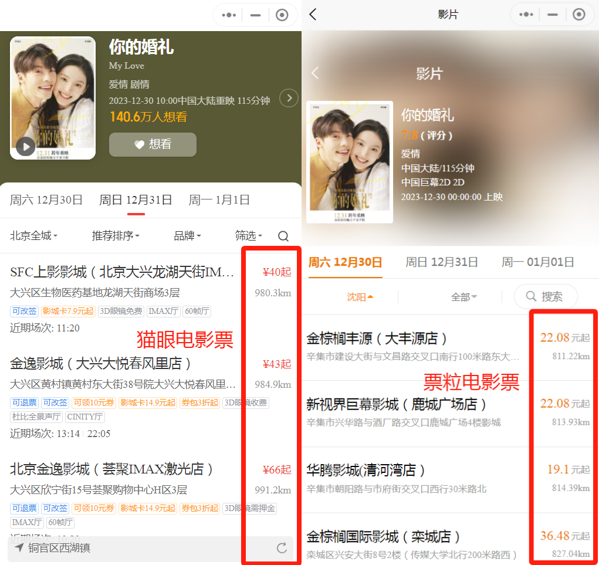Image resolution: width=599 pixels, height=565 pixels.
Task: Tap the location arrow icon before 铜官区西湖镇
Action: click(19, 548)
